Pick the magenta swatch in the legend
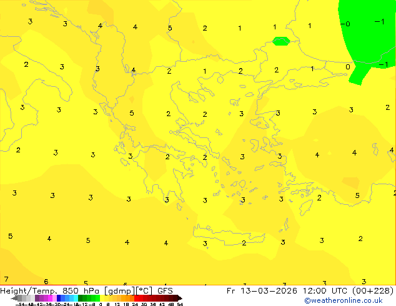This screenshot has width=396, height=306. coord(50,298)
